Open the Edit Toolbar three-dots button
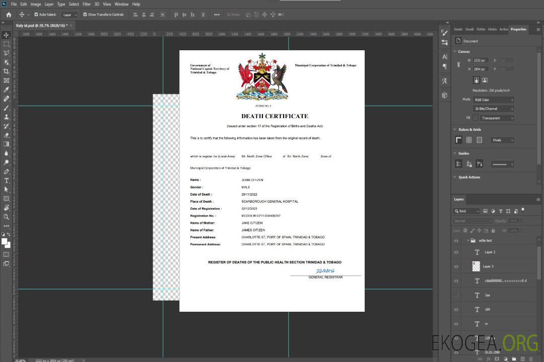 pyautogui.click(x=6, y=226)
